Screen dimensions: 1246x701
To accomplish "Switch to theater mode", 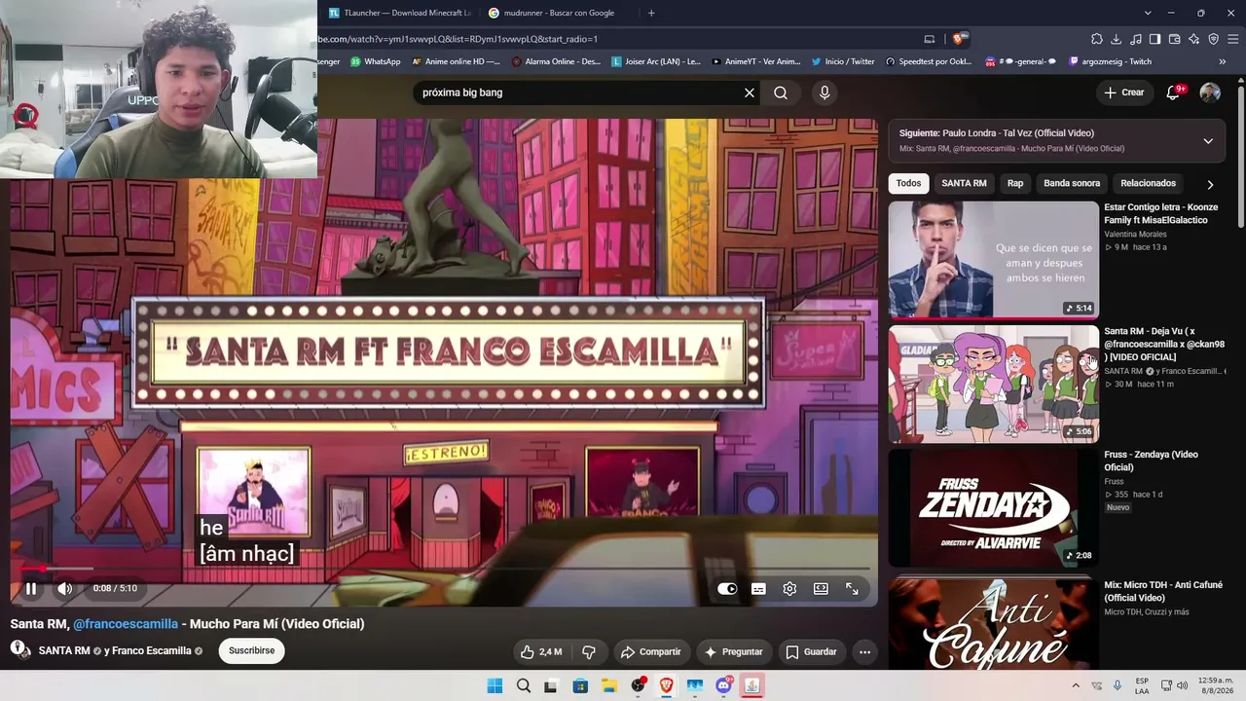I will 821,588.
